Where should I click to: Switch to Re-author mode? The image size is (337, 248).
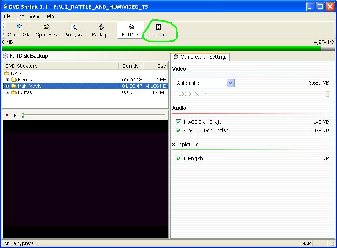click(x=157, y=31)
